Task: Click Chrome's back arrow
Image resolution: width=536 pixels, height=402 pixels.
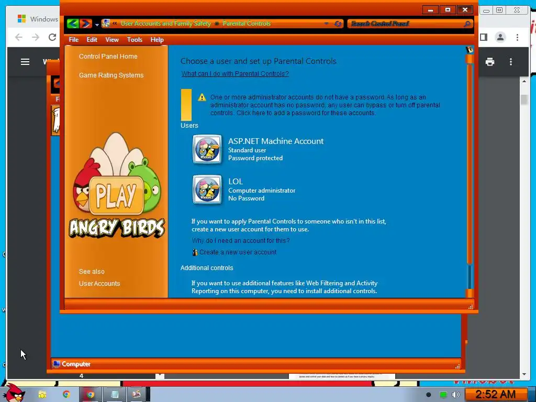Action: click(x=19, y=37)
